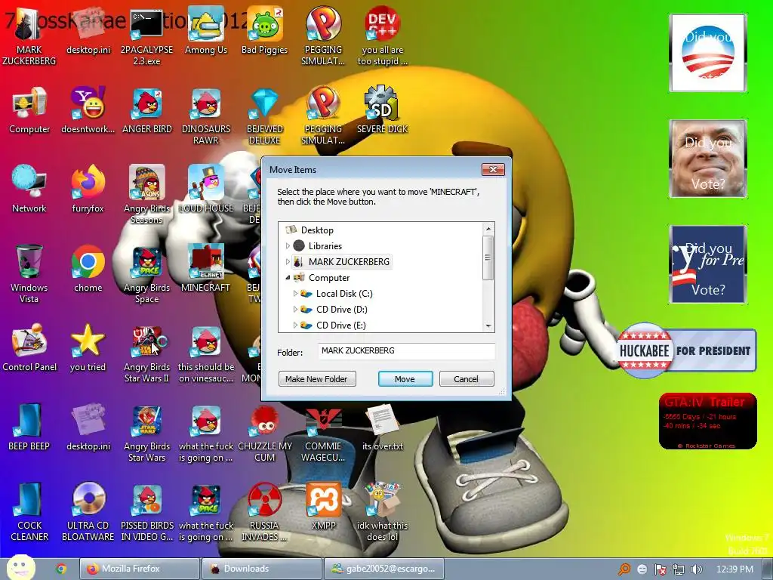
Task: Choose Local Disk (C:) as destination
Action: pos(344,294)
